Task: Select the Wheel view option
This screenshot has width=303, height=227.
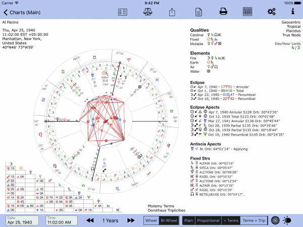Action: point(151,220)
